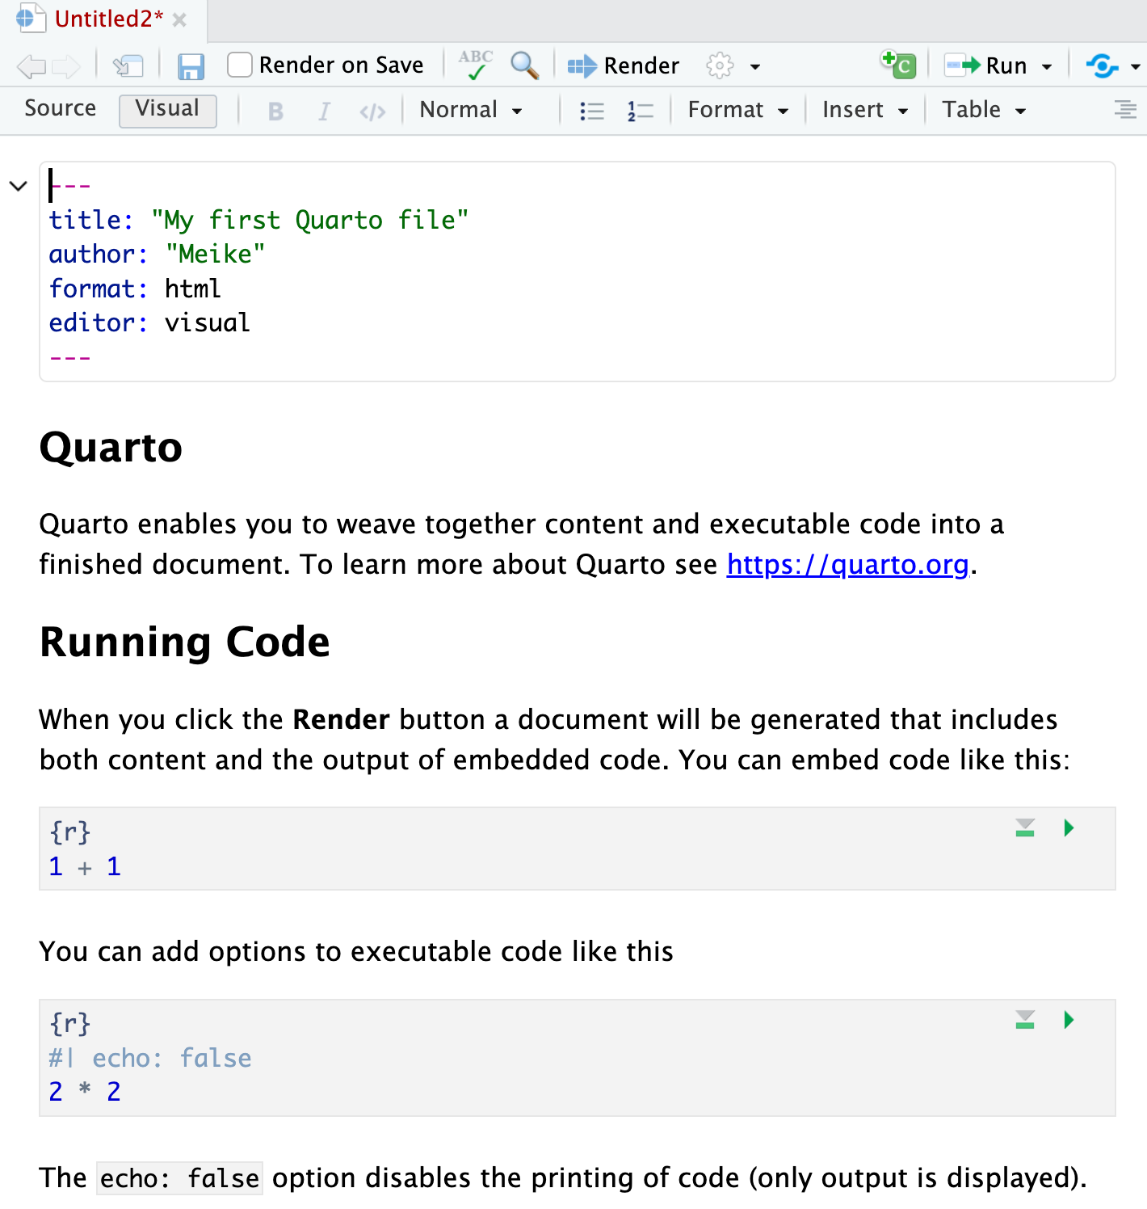Image resolution: width=1147 pixels, height=1209 pixels.
Task: Click the insert new code chunk icon
Action: [x=898, y=65]
